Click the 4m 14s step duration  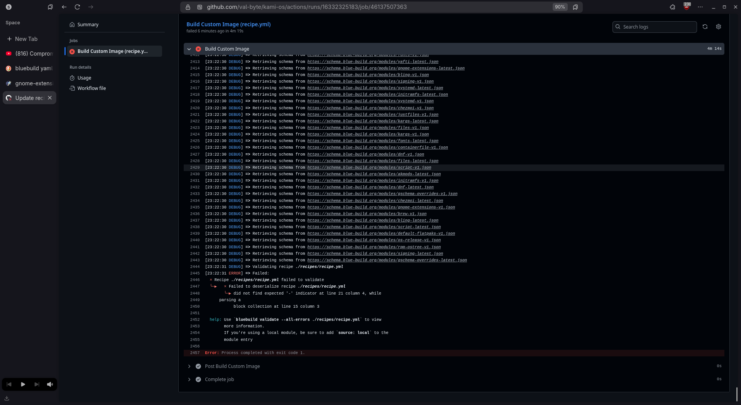point(714,49)
